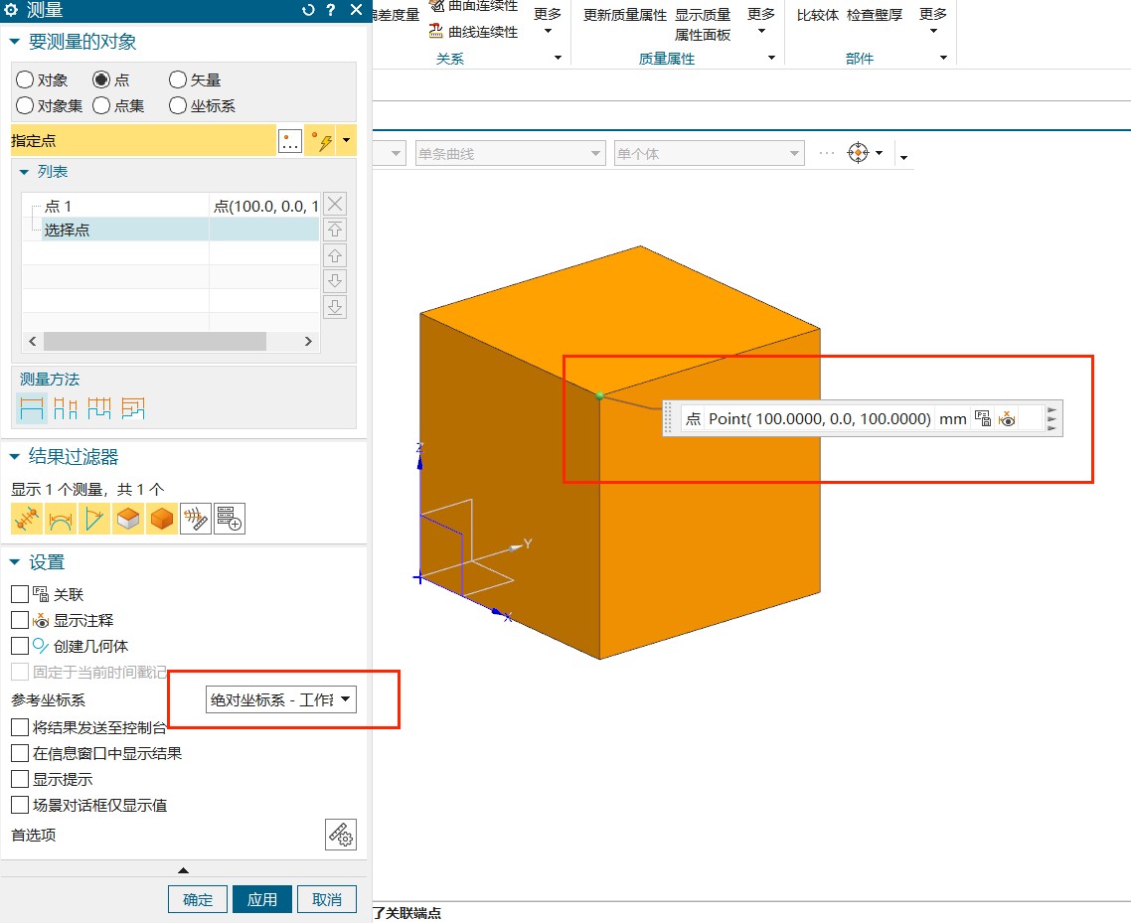Select the first 测量方法 icon
This screenshot has width=1131, height=923.
pyautogui.click(x=32, y=408)
